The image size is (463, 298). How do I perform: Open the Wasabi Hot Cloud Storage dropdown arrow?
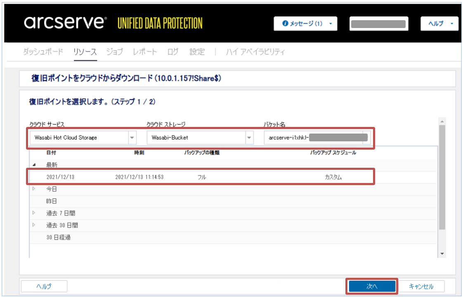132,138
